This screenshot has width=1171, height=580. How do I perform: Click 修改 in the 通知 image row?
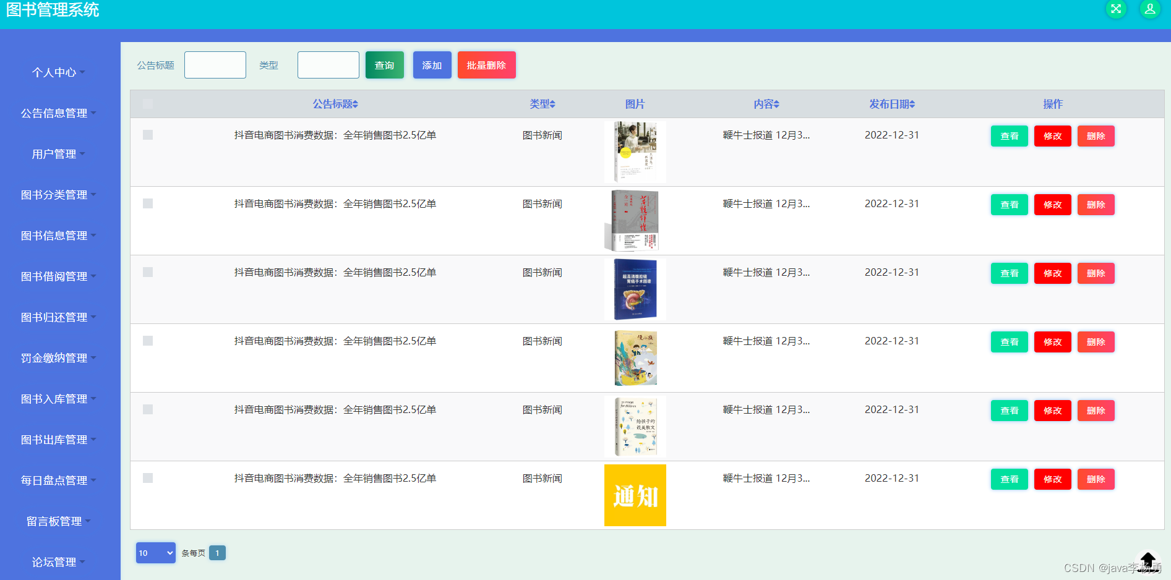tap(1053, 479)
